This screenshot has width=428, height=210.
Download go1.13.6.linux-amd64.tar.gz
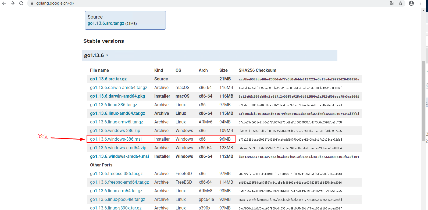click(x=117, y=113)
